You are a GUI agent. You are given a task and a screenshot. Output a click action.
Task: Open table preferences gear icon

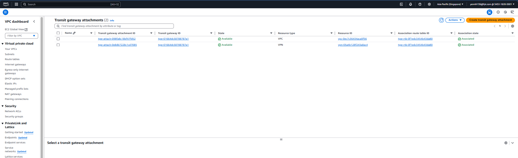point(512,26)
